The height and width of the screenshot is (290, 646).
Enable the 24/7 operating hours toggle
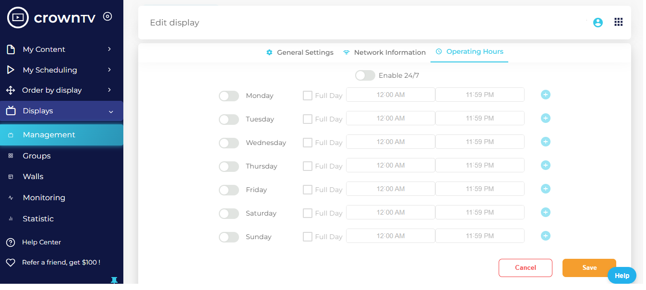click(365, 75)
